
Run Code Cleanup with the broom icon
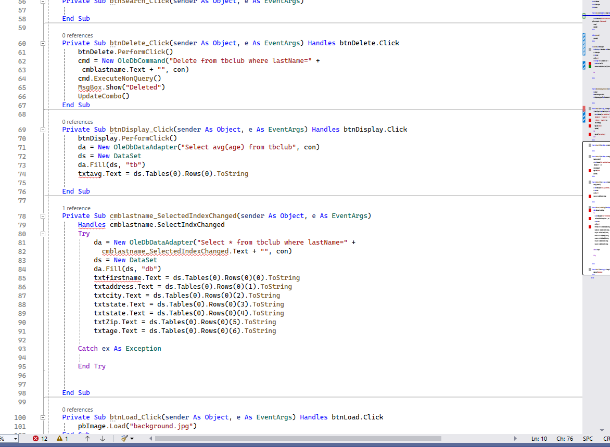point(124,438)
